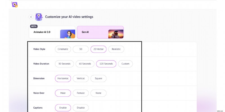
Task: Disable captions
Action: 81,108
